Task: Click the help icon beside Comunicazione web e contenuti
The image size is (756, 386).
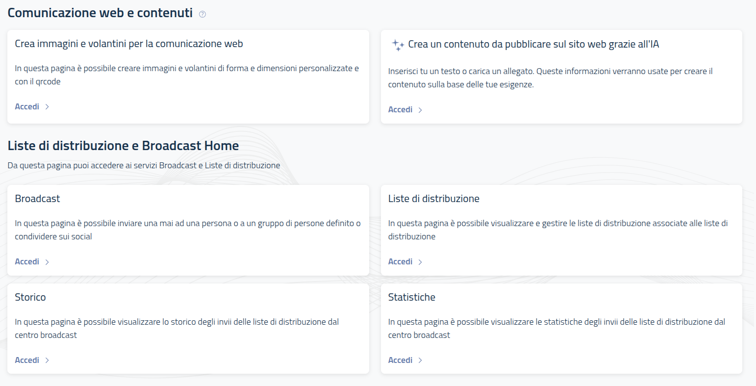Action: pos(202,14)
